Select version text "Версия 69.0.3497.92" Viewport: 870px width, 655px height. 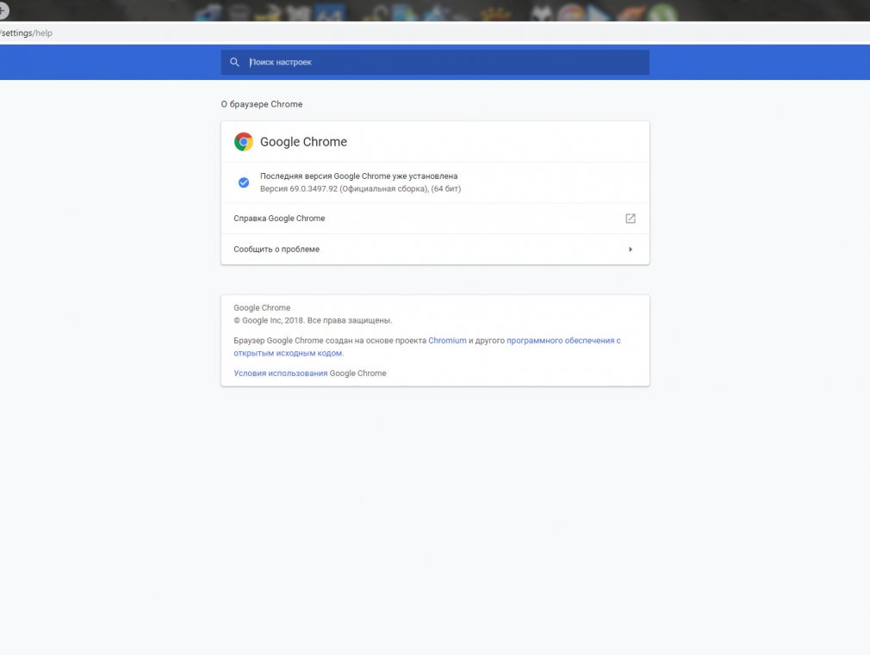(x=299, y=188)
